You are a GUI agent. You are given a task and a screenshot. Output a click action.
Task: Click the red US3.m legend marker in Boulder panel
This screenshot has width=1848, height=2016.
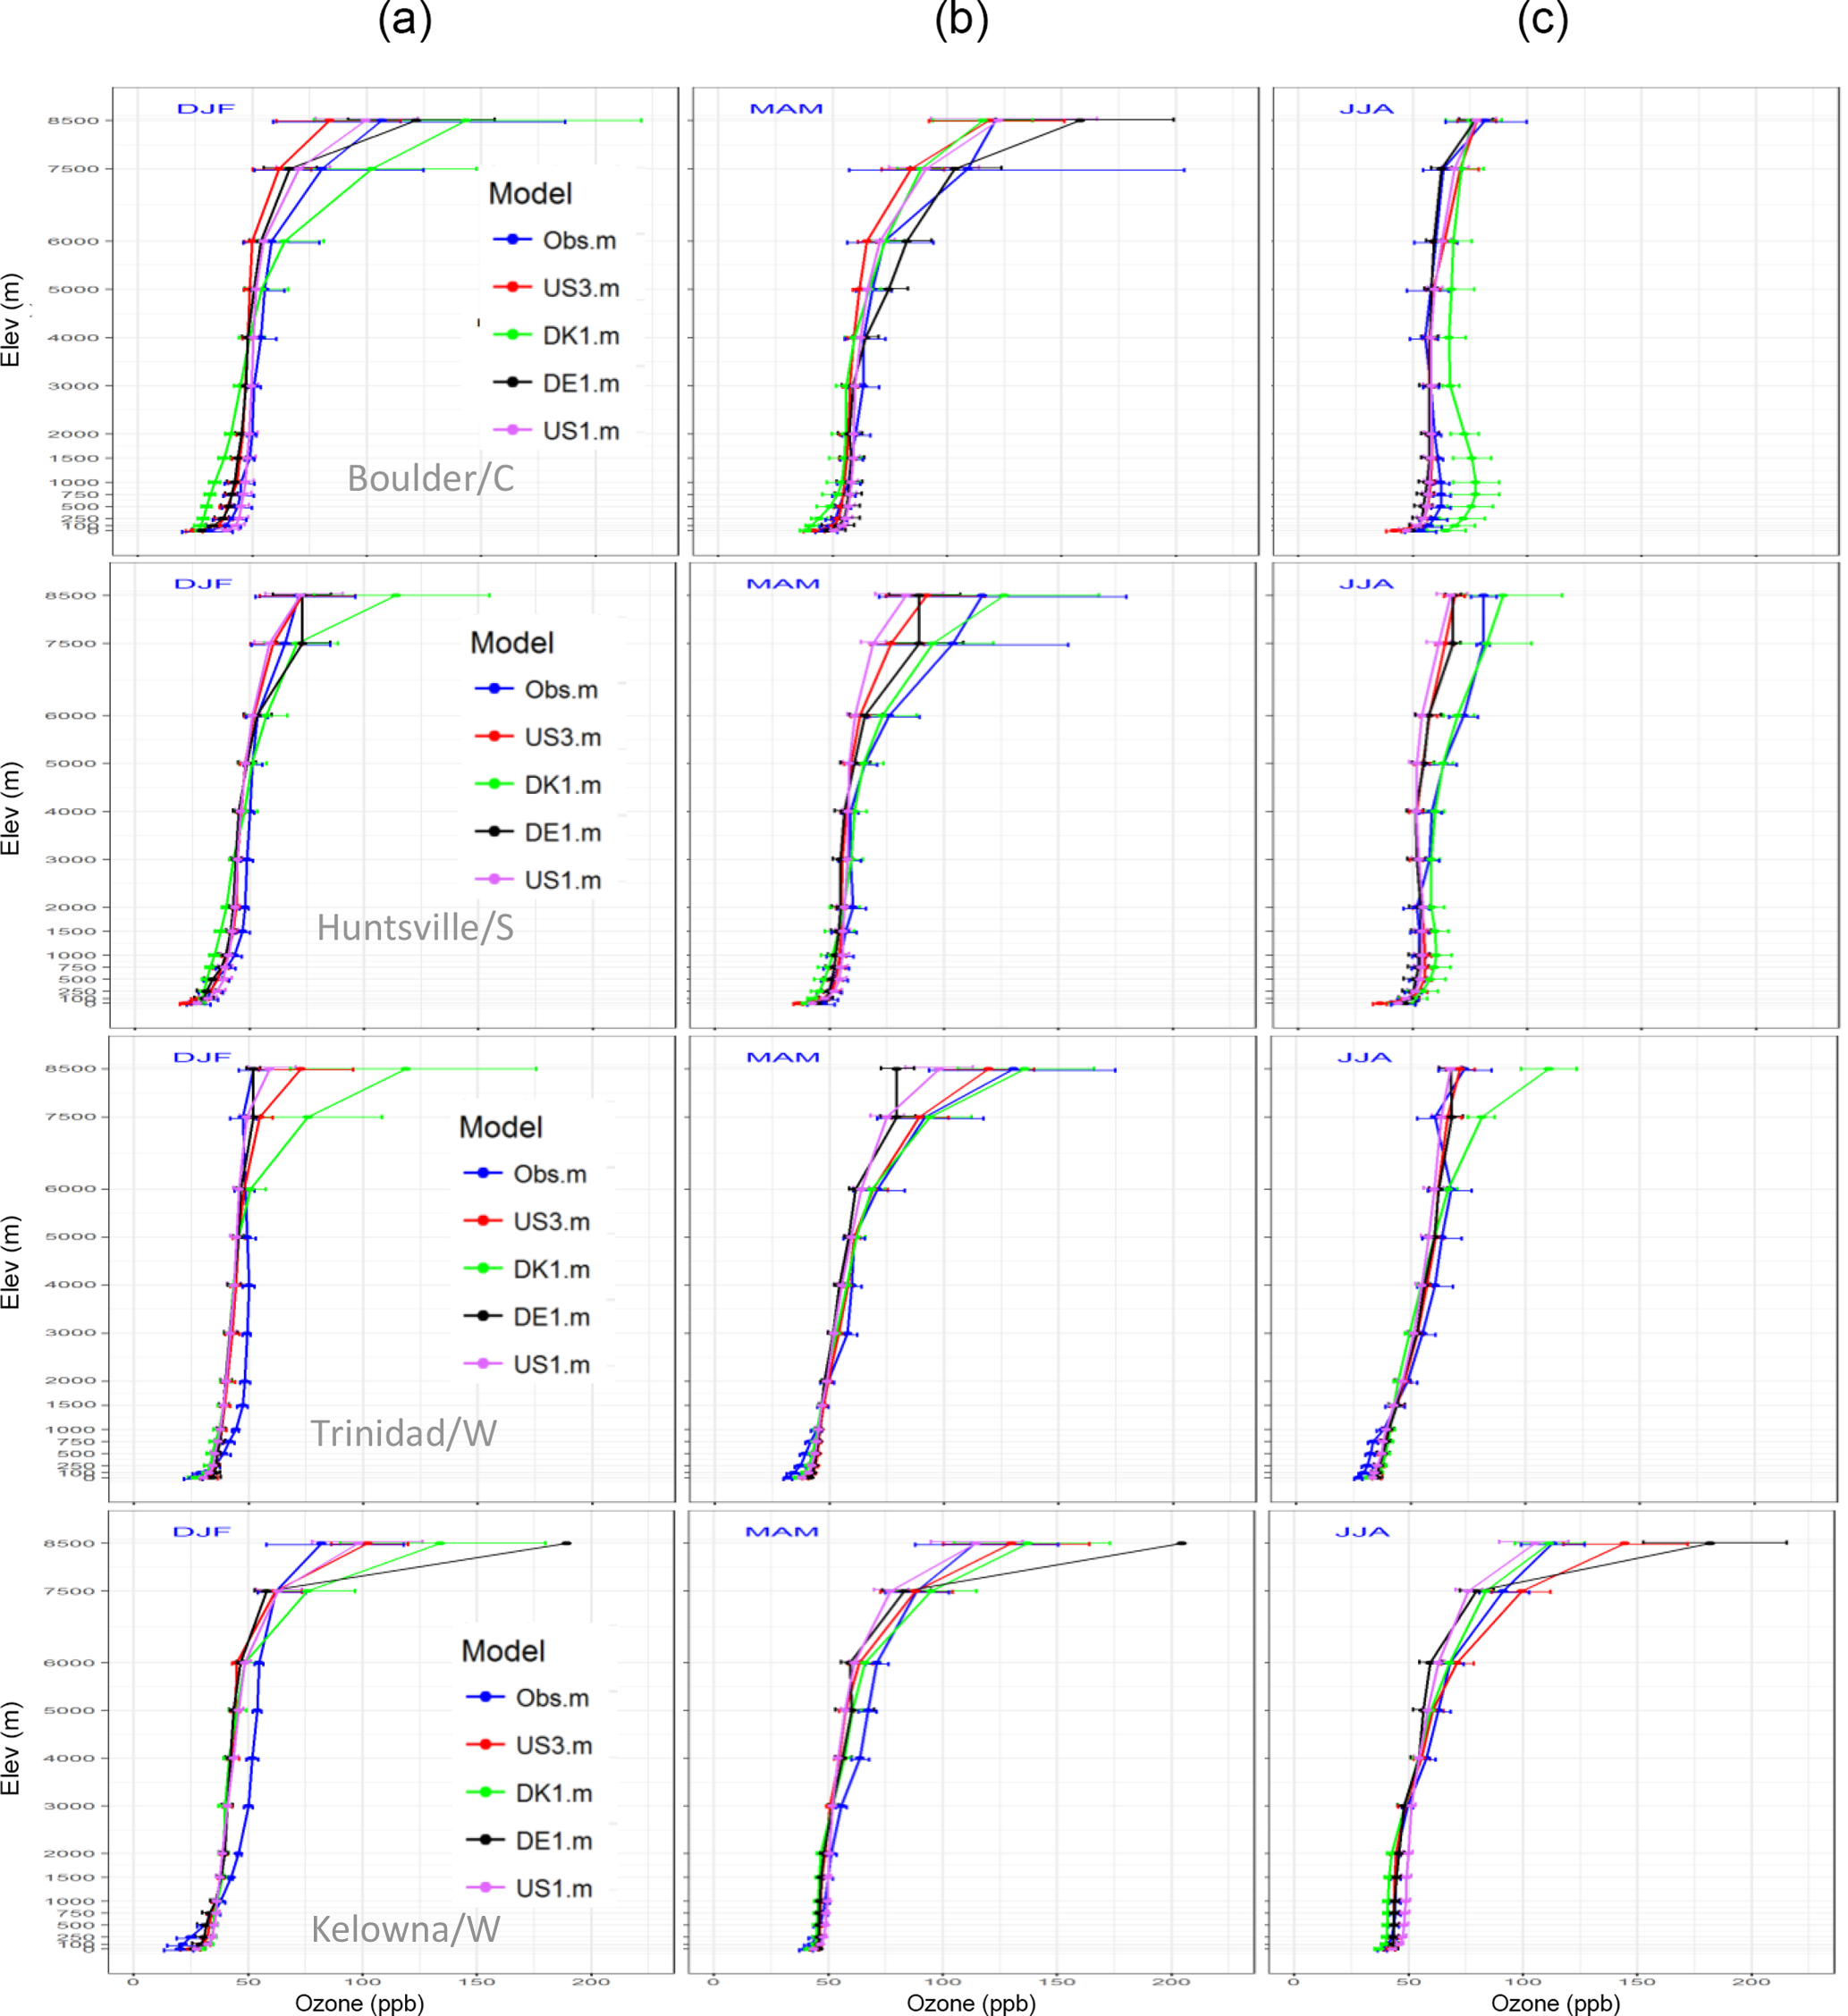pos(512,288)
